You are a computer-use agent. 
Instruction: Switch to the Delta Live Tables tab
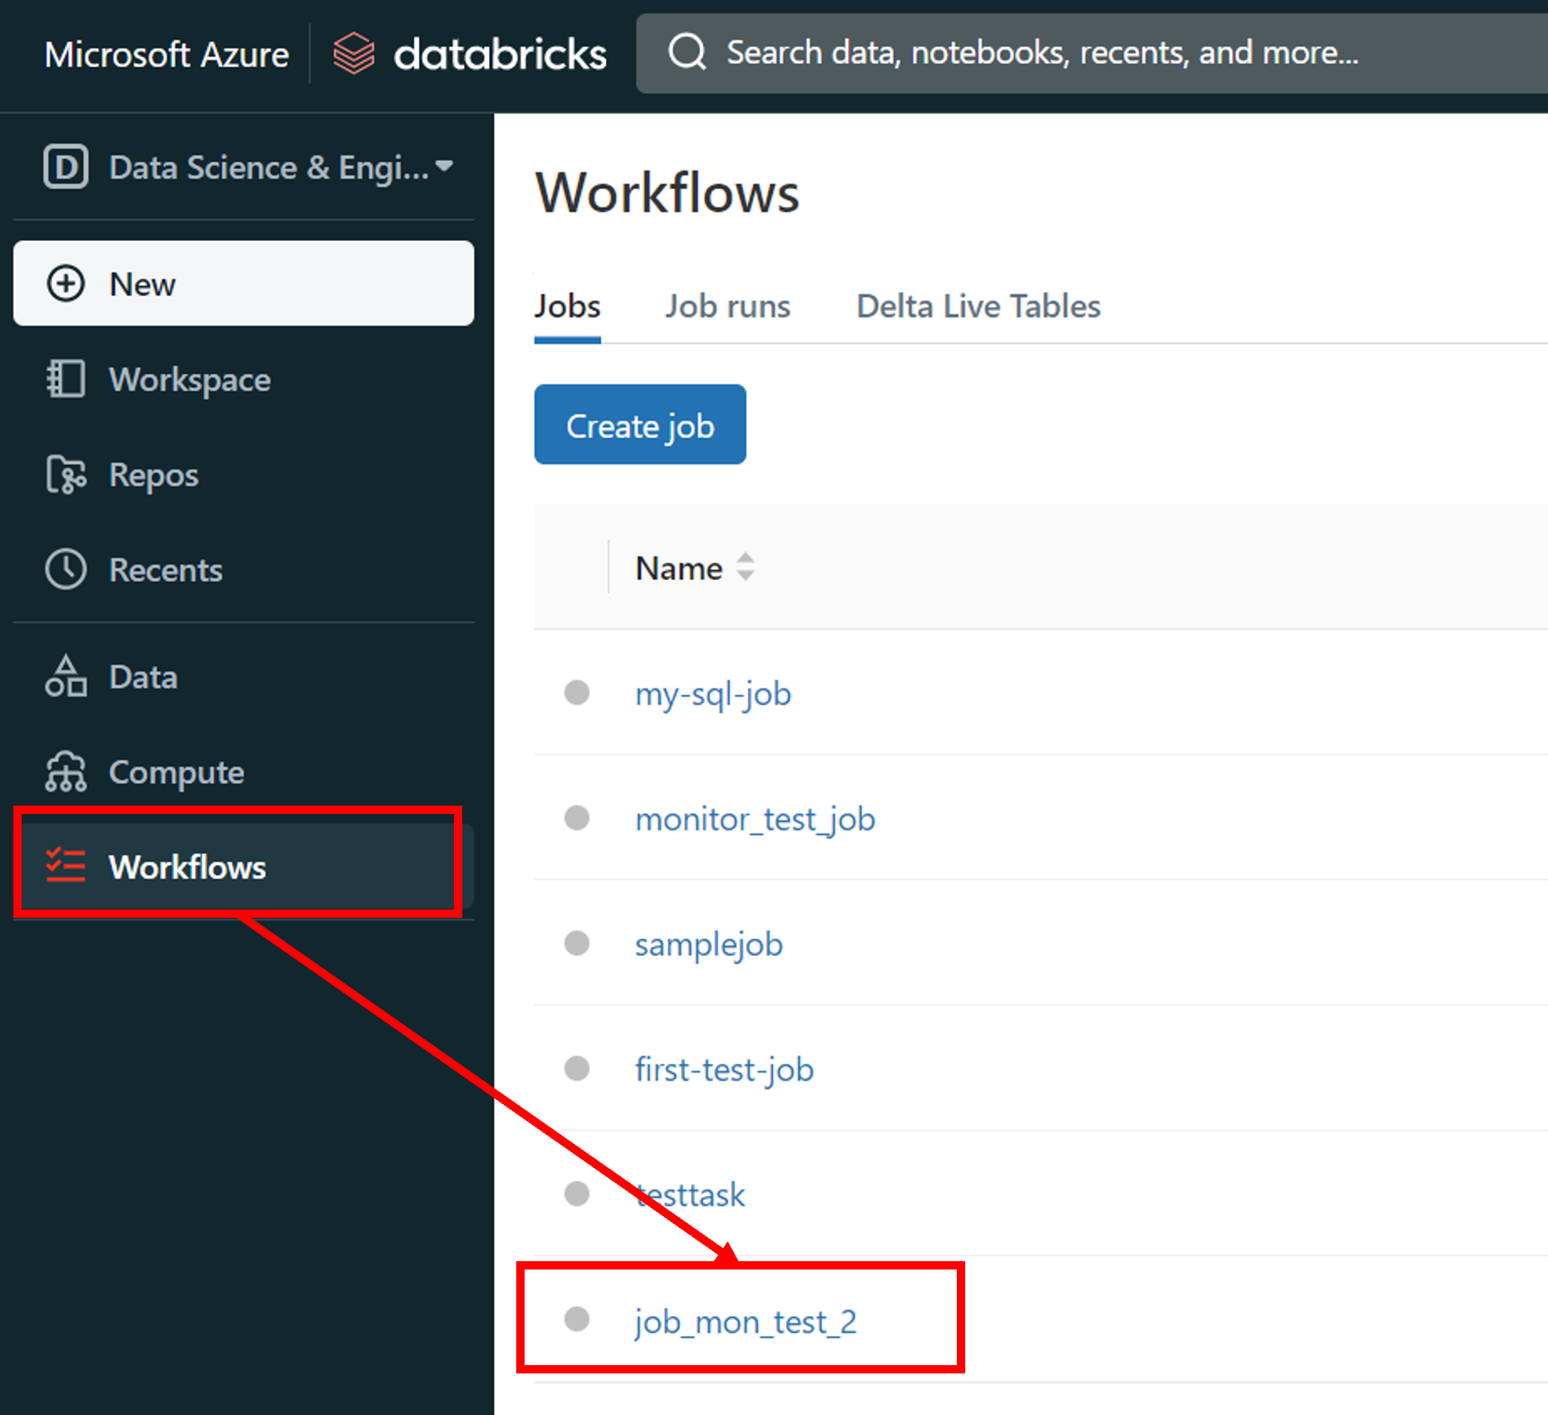979,307
